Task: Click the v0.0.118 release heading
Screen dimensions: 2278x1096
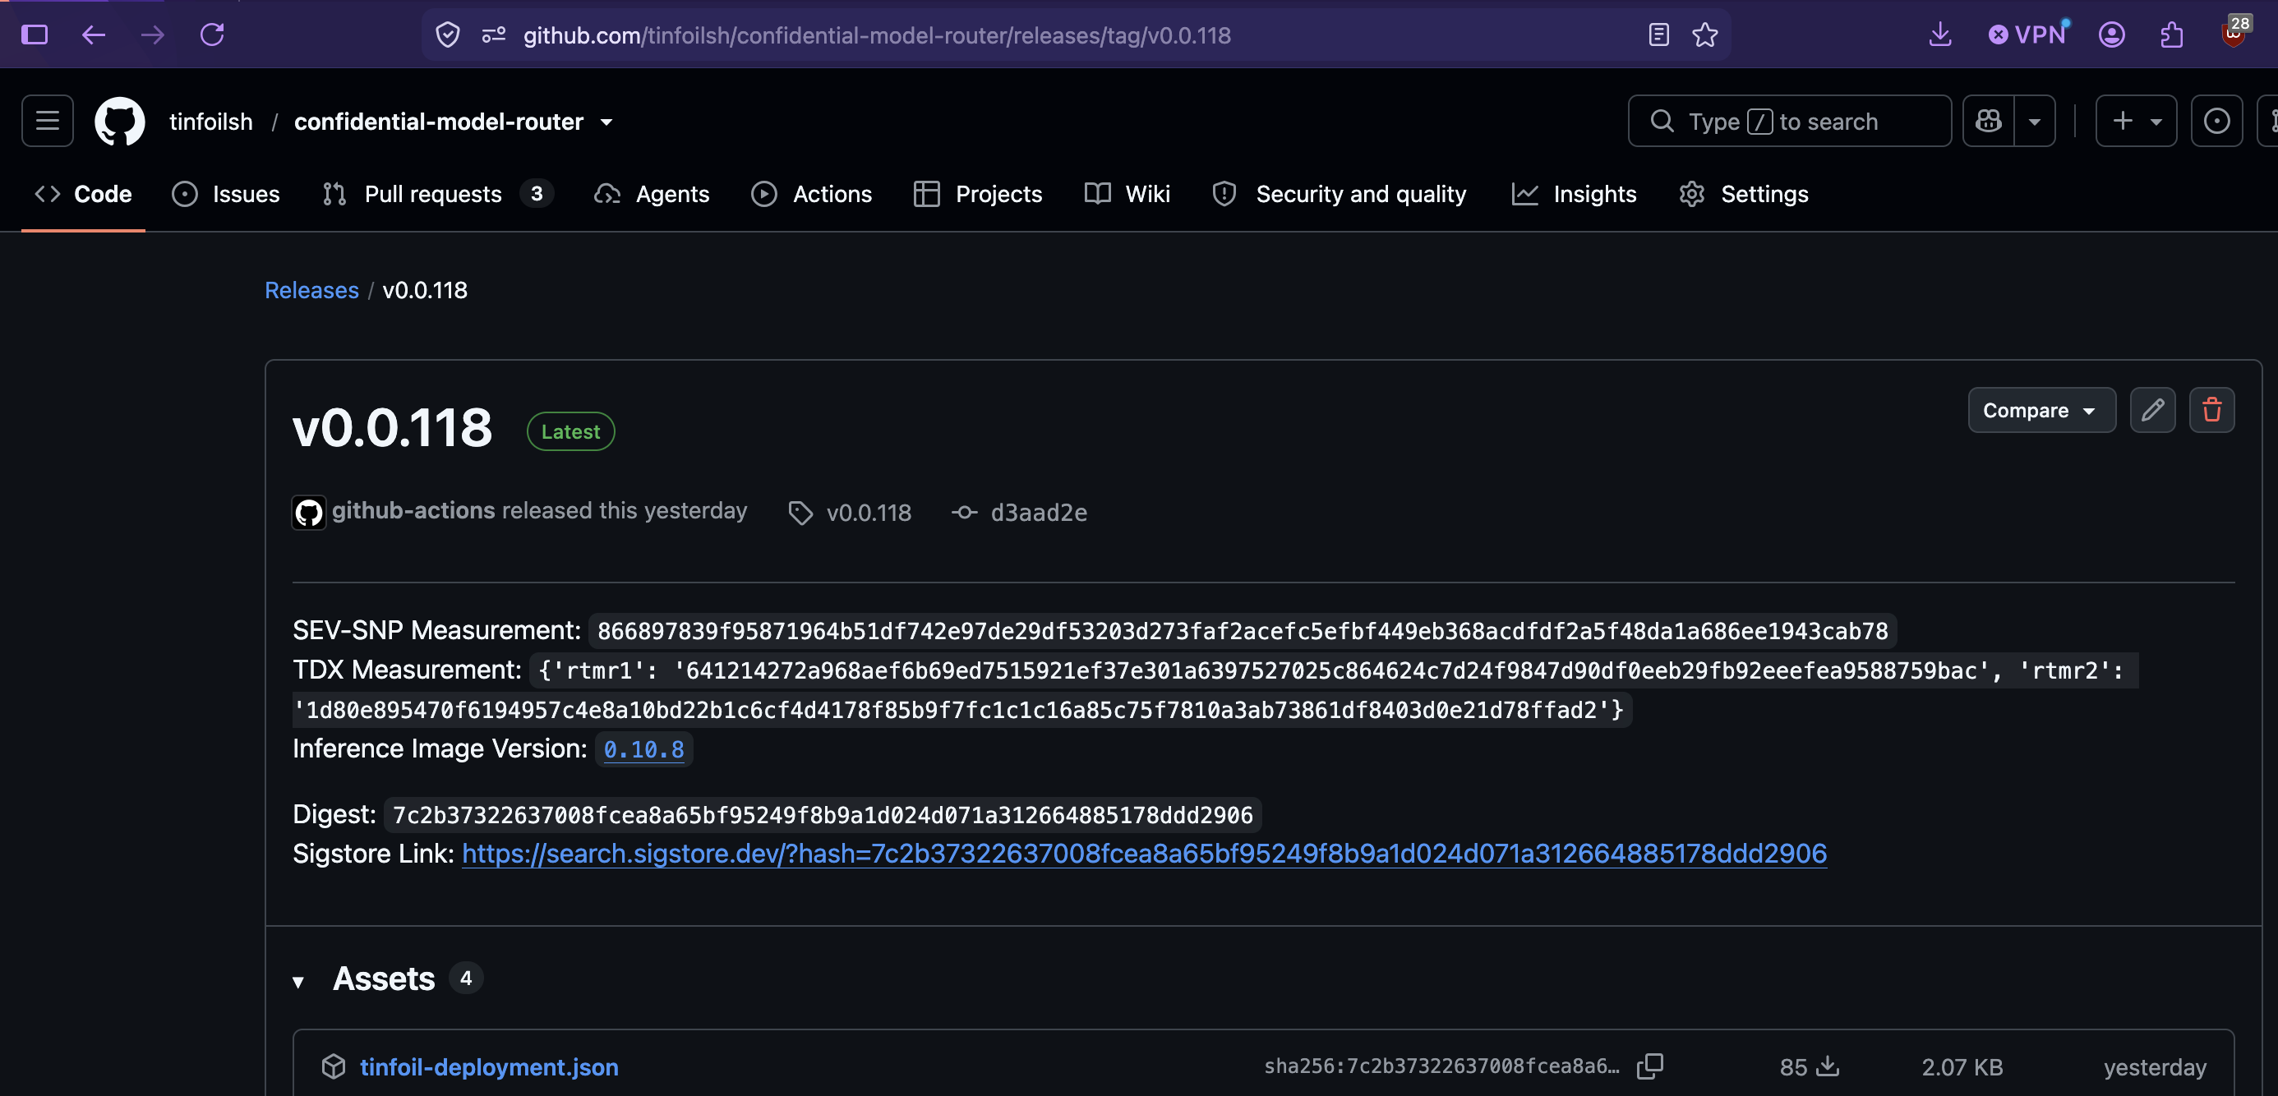Action: coord(392,428)
